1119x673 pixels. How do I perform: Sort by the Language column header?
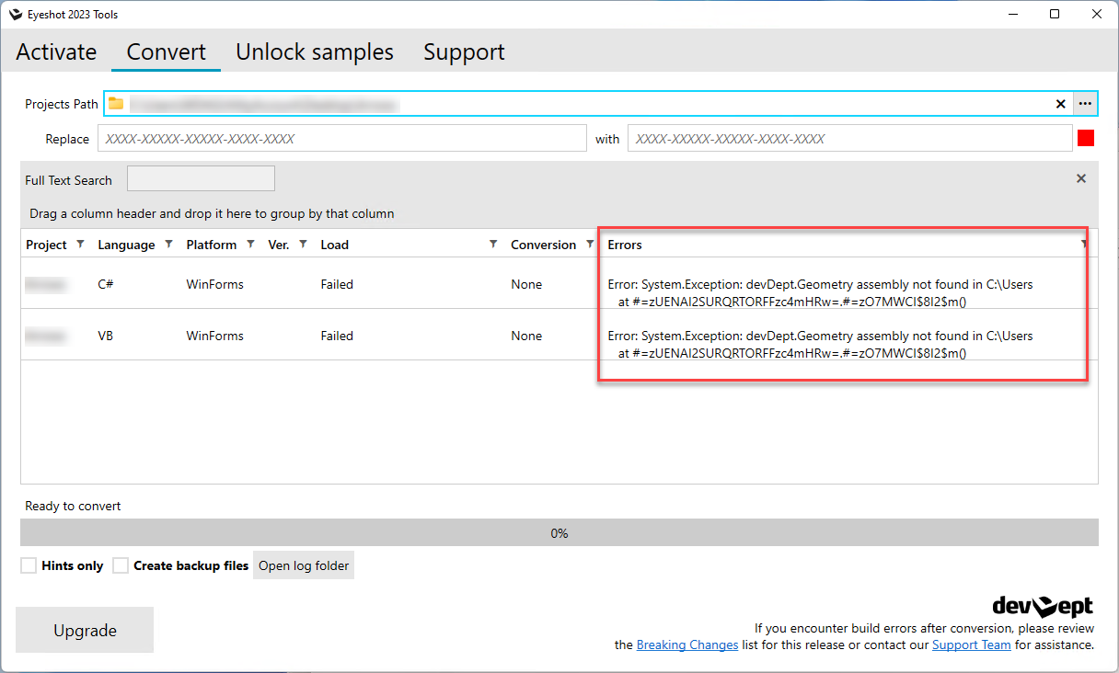pyautogui.click(x=126, y=245)
